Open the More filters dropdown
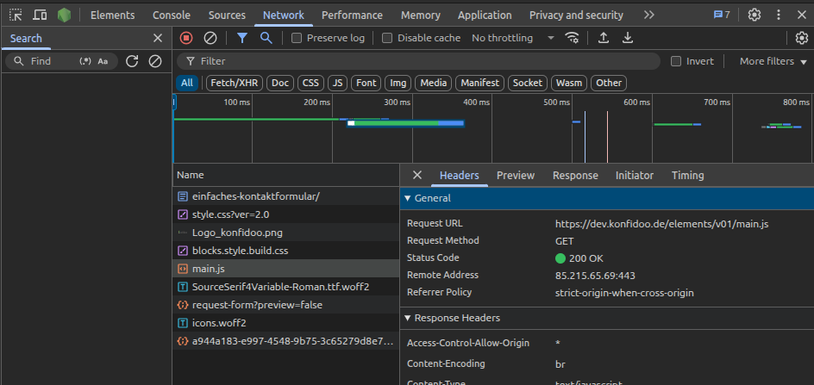814x385 pixels. [x=773, y=61]
